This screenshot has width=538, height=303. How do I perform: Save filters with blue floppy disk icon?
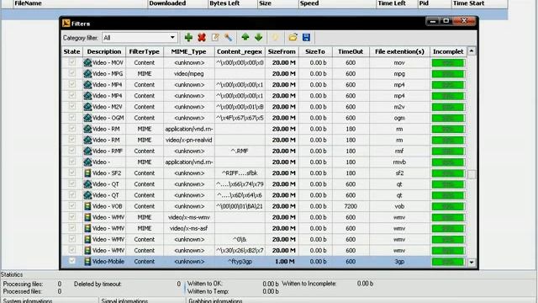coord(306,37)
